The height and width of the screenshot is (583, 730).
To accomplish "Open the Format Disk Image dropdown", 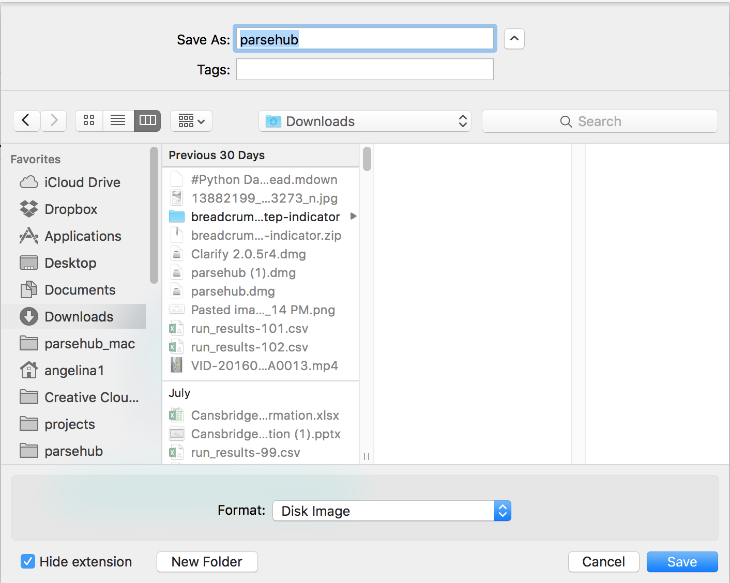I will pyautogui.click(x=392, y=511).
